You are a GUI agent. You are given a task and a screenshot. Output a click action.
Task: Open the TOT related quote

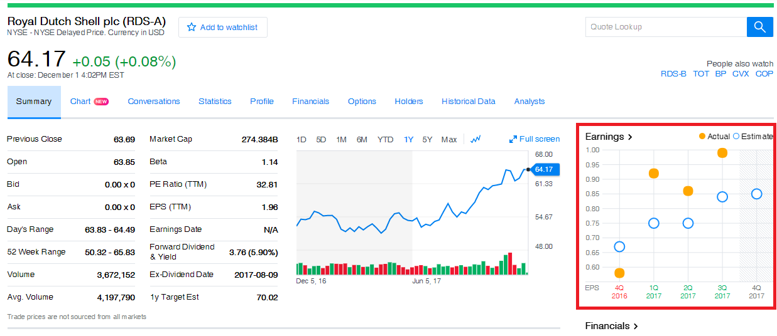point(701,74)
